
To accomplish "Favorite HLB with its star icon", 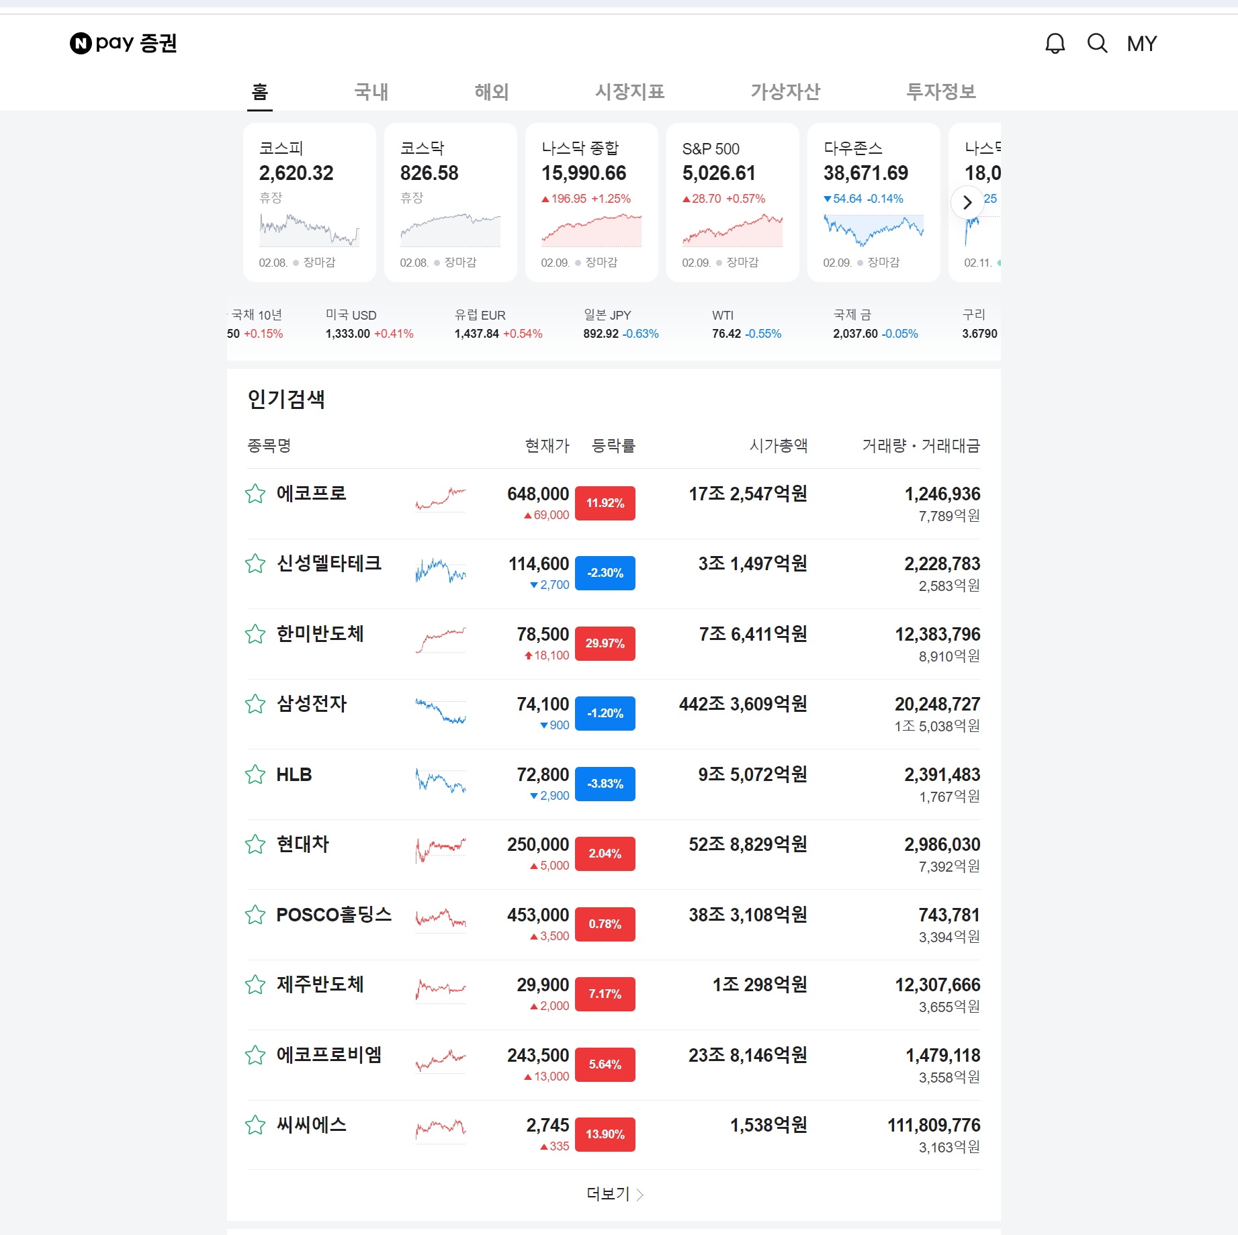I will tap(255, 774).
